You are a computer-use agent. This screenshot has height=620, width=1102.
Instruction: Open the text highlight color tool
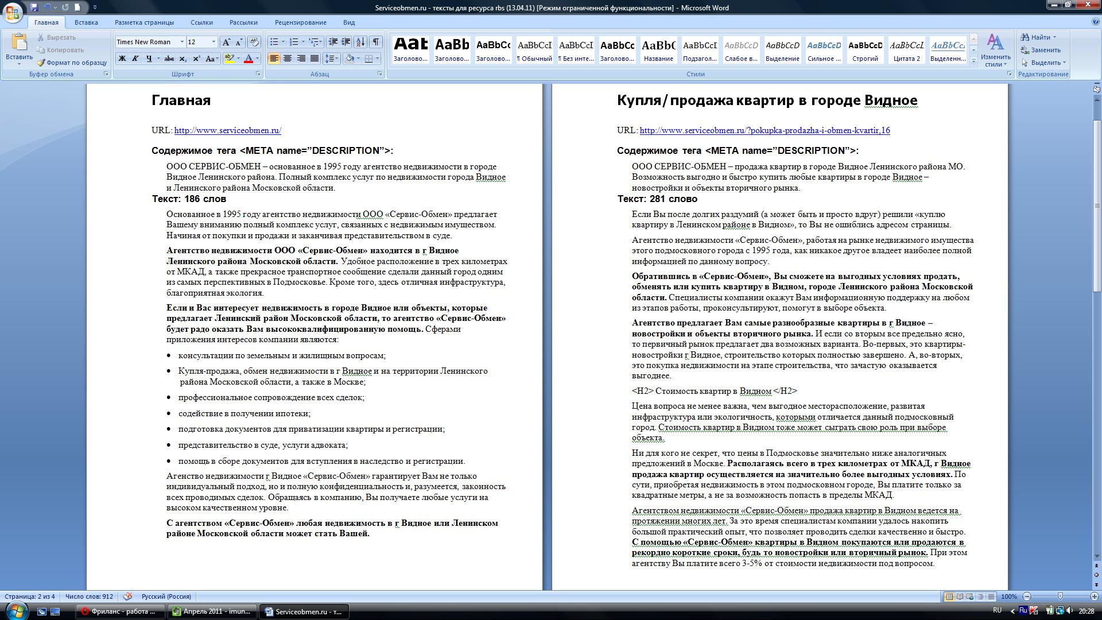(229, 58)
